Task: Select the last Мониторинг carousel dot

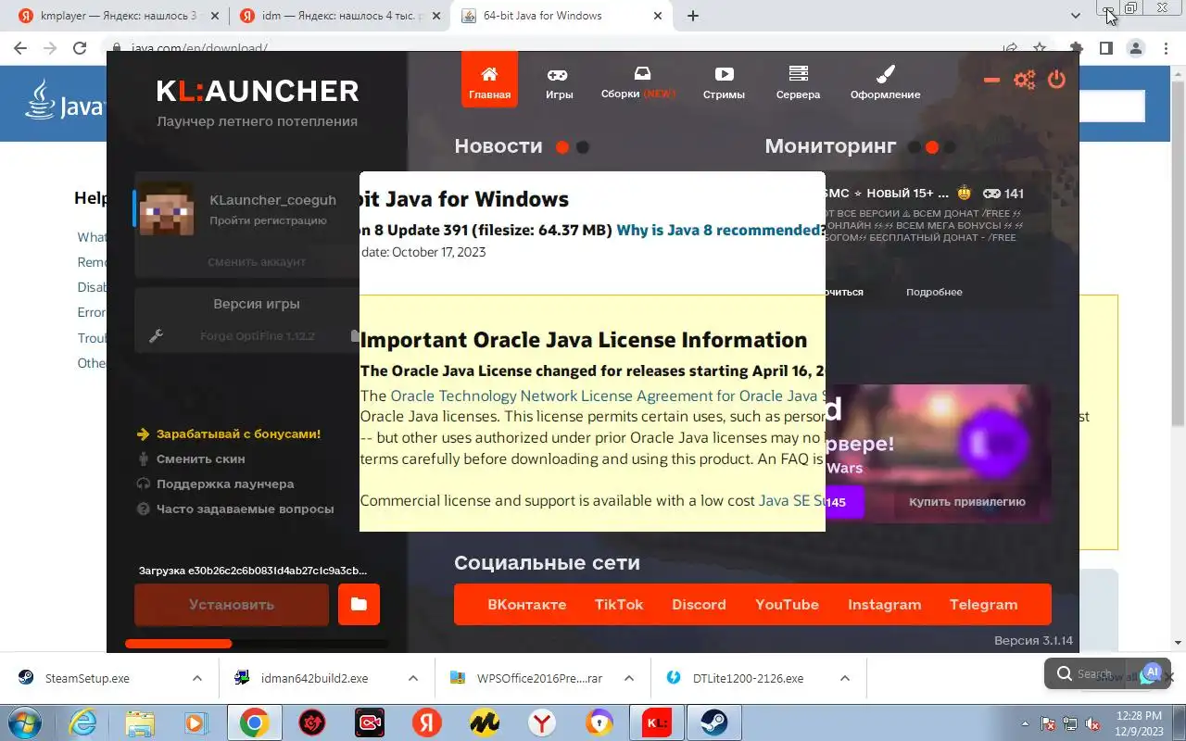Action: point(951,146)
